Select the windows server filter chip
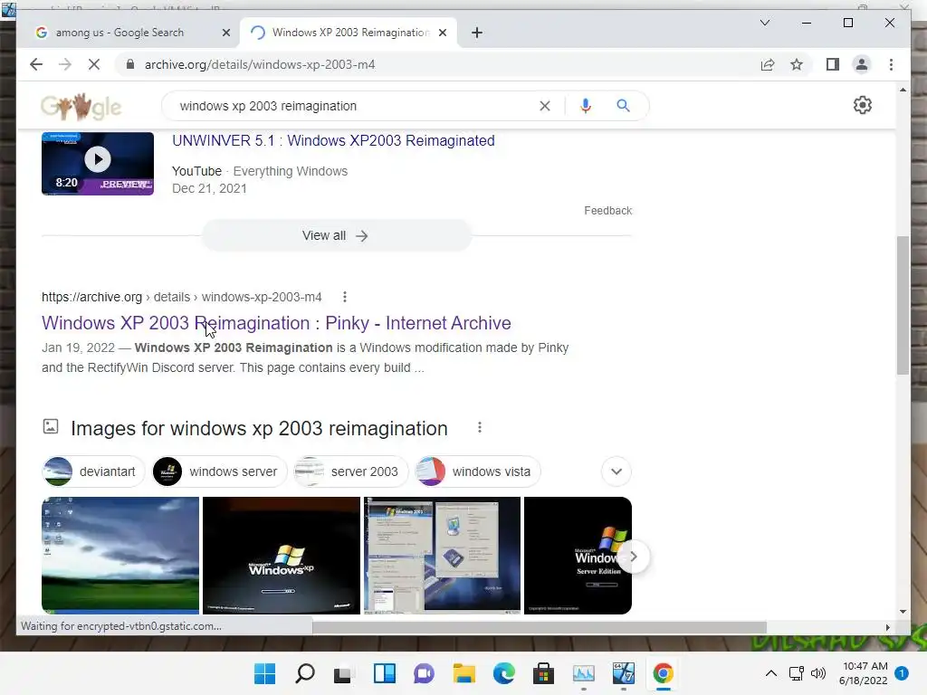Viewport: 927px width, 695px height. click(x=219, y=471)
